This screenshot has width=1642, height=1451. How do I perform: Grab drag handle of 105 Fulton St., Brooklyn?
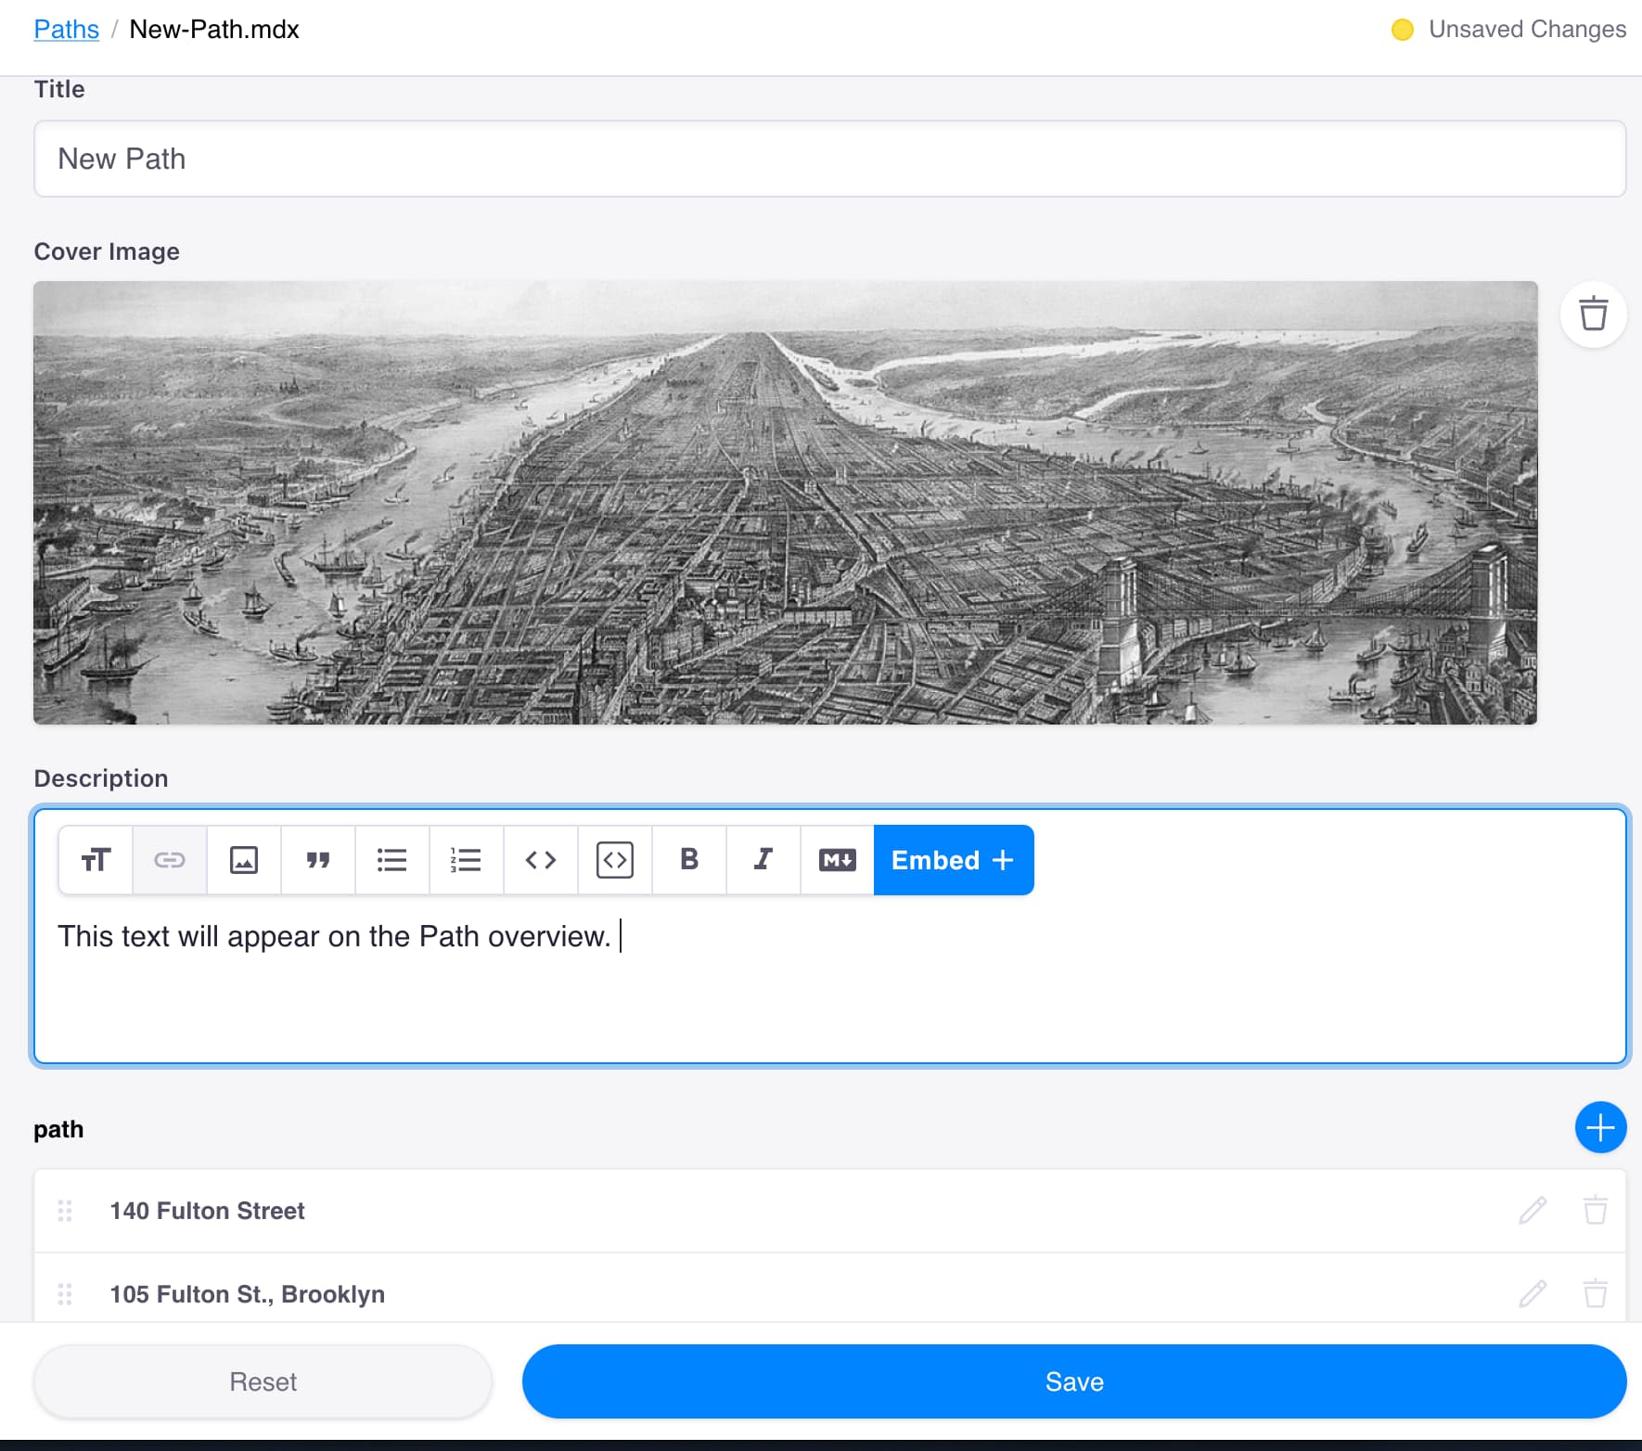pyautogui.click(x=65, y=1294)
